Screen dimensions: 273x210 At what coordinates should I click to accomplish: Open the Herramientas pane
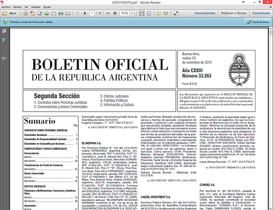[x=205, y=13]
